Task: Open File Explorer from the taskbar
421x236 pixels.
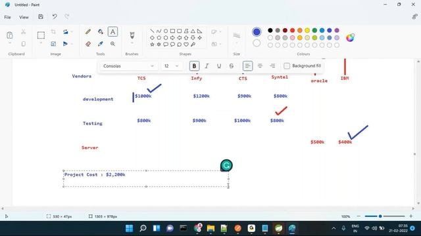Action: click(x=210, y=228)
